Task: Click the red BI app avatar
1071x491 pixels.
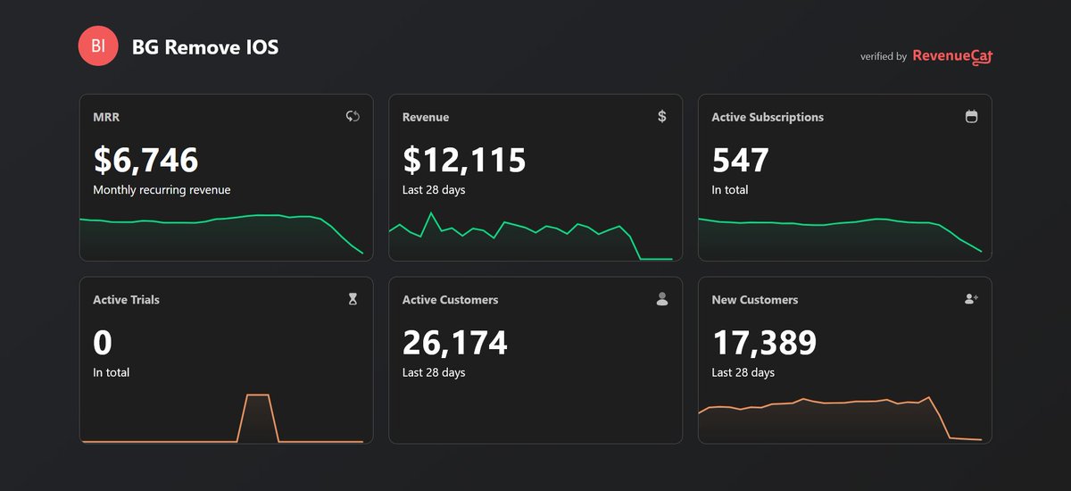Action: point(98,46)
